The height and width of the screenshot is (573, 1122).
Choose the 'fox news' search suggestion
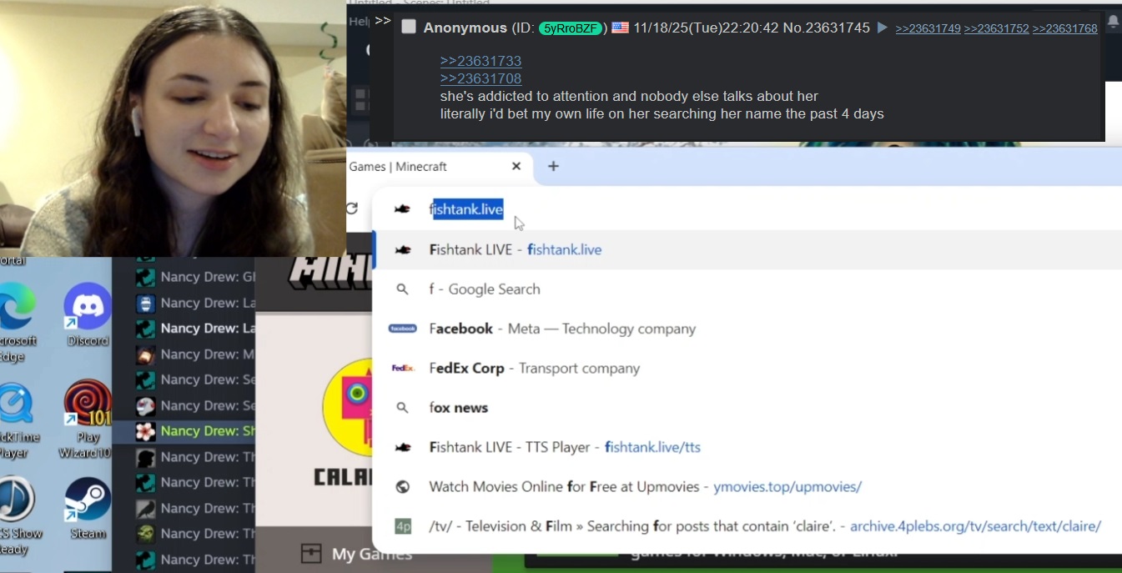click(747, 408)
